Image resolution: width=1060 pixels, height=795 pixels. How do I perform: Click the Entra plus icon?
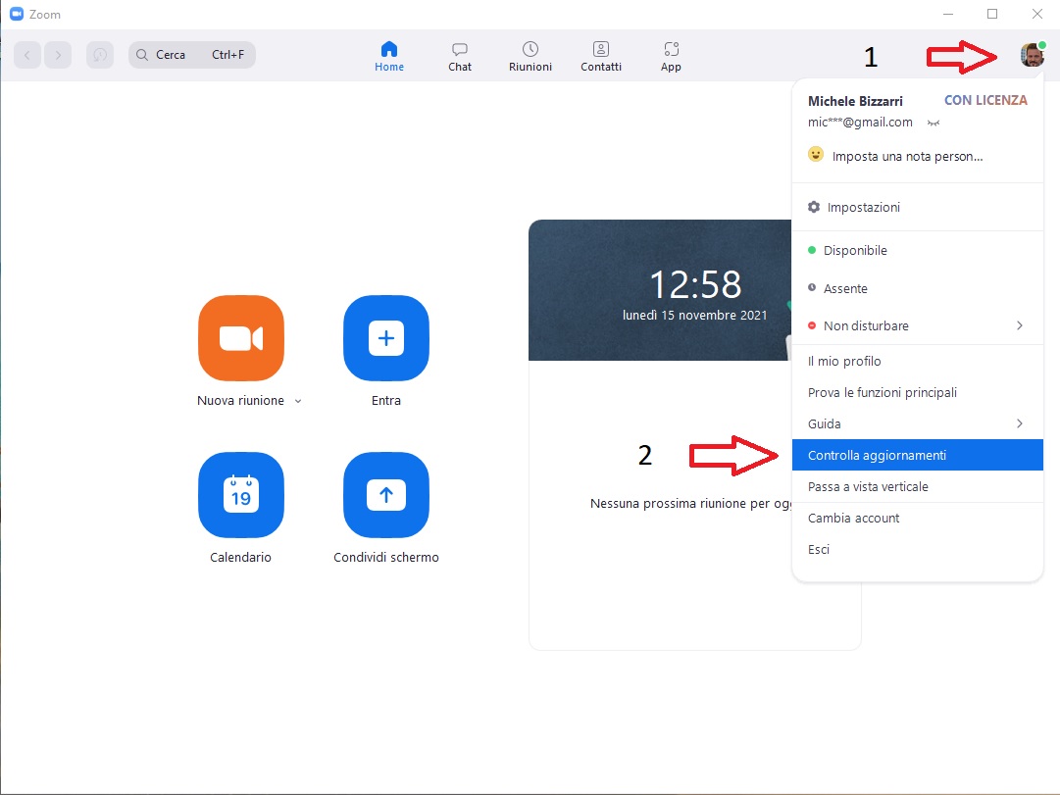pos(386,338)
